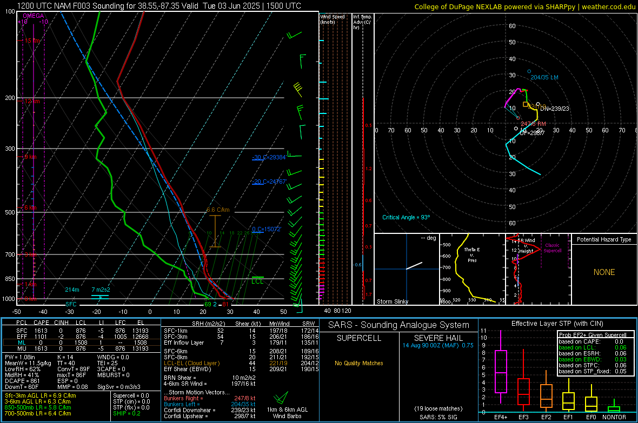The height and width of the screenshot is (423, 638).
Task: Click the based on LCL: probability row
Action: [x=593, y=347]
